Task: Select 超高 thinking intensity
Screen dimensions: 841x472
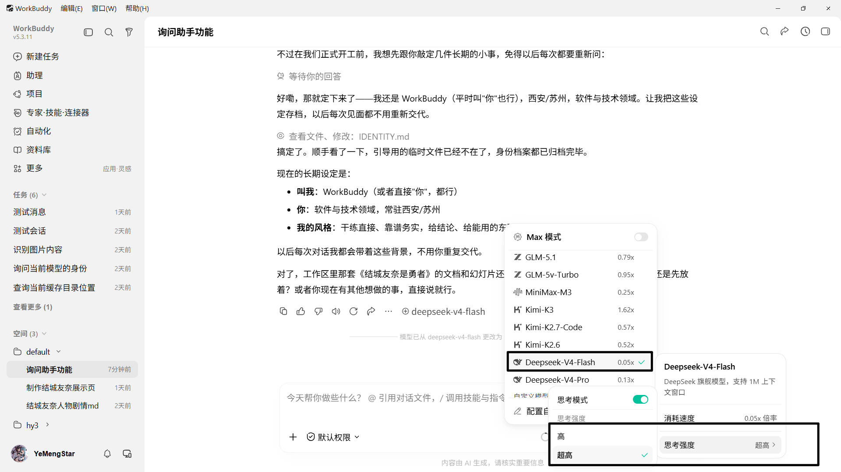Action: click(602, 455)
